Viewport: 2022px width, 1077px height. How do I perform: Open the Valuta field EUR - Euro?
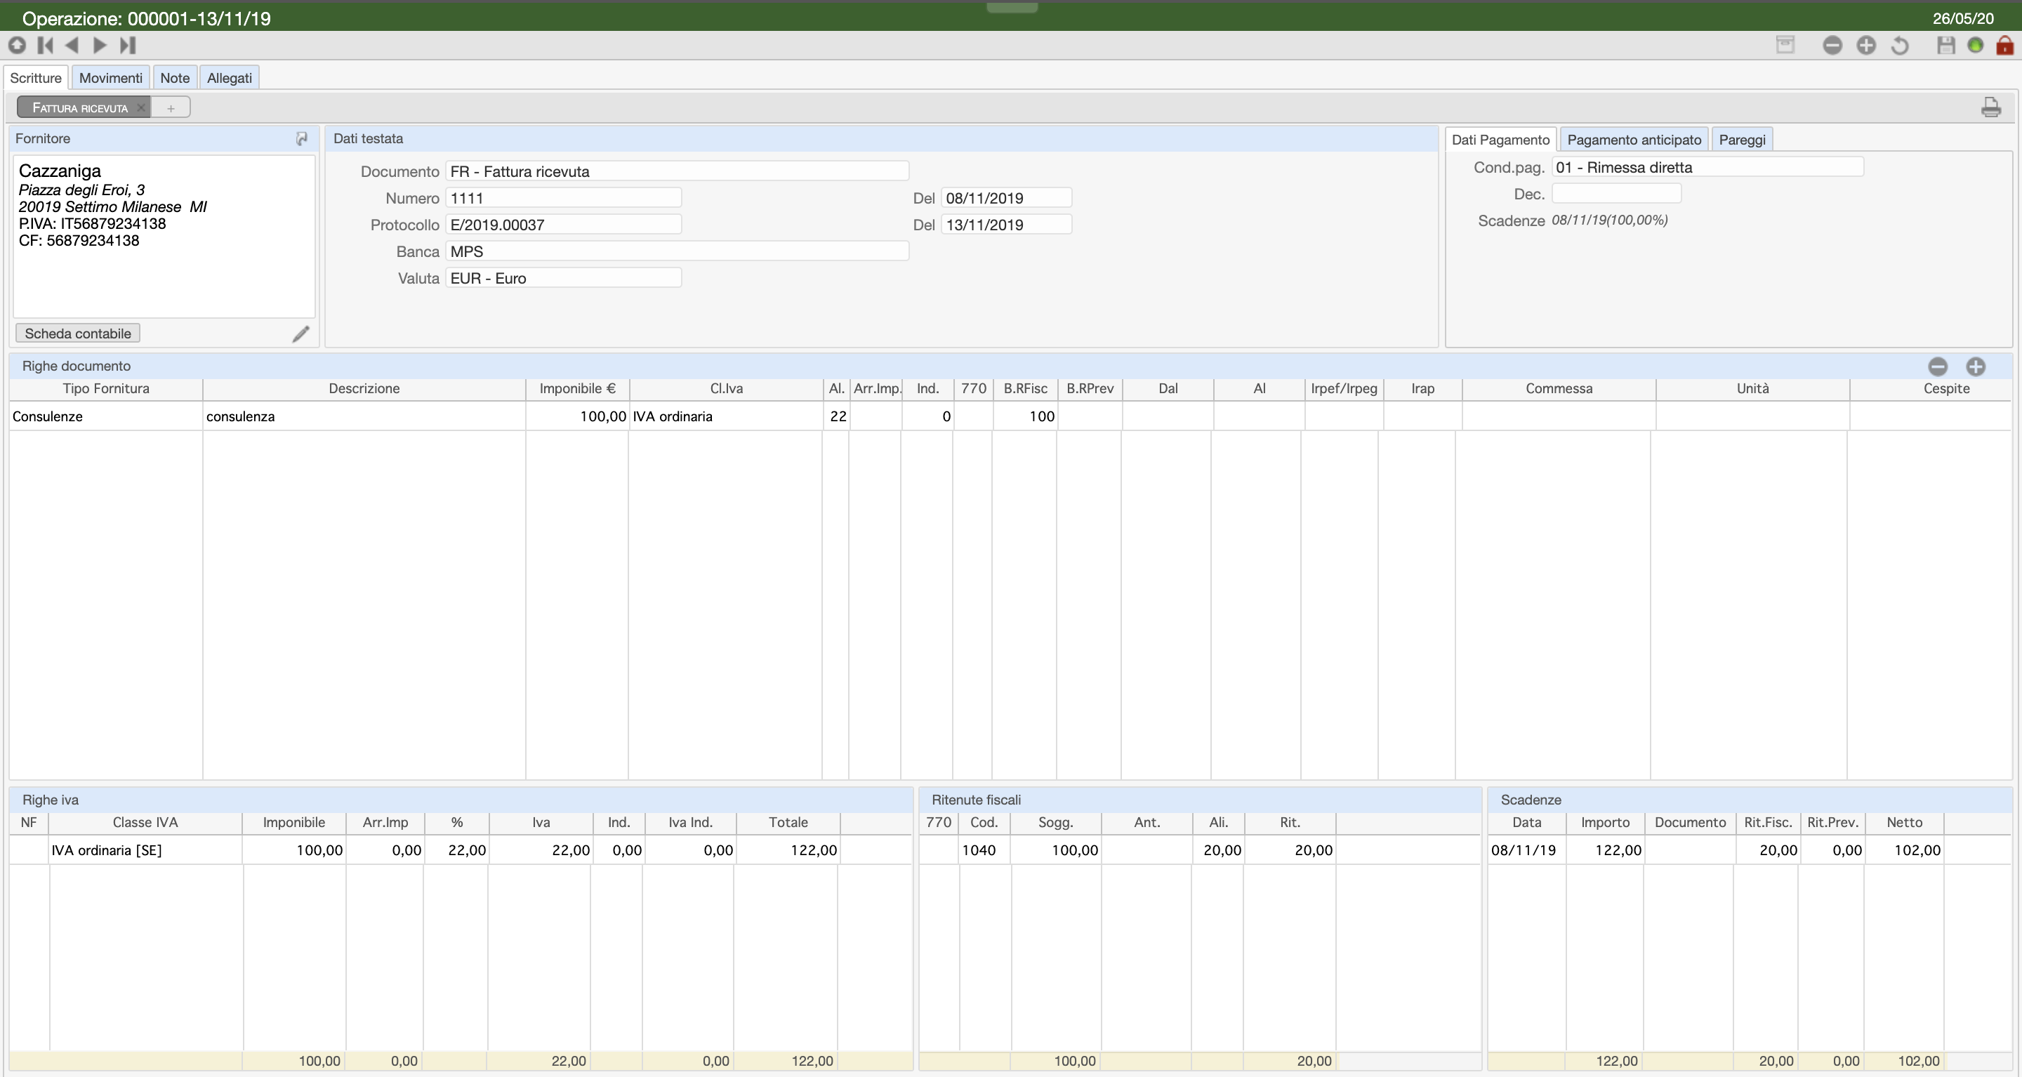564,278
